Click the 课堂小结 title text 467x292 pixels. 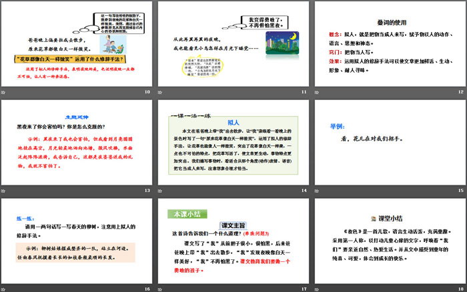click(x=390, y=219)
